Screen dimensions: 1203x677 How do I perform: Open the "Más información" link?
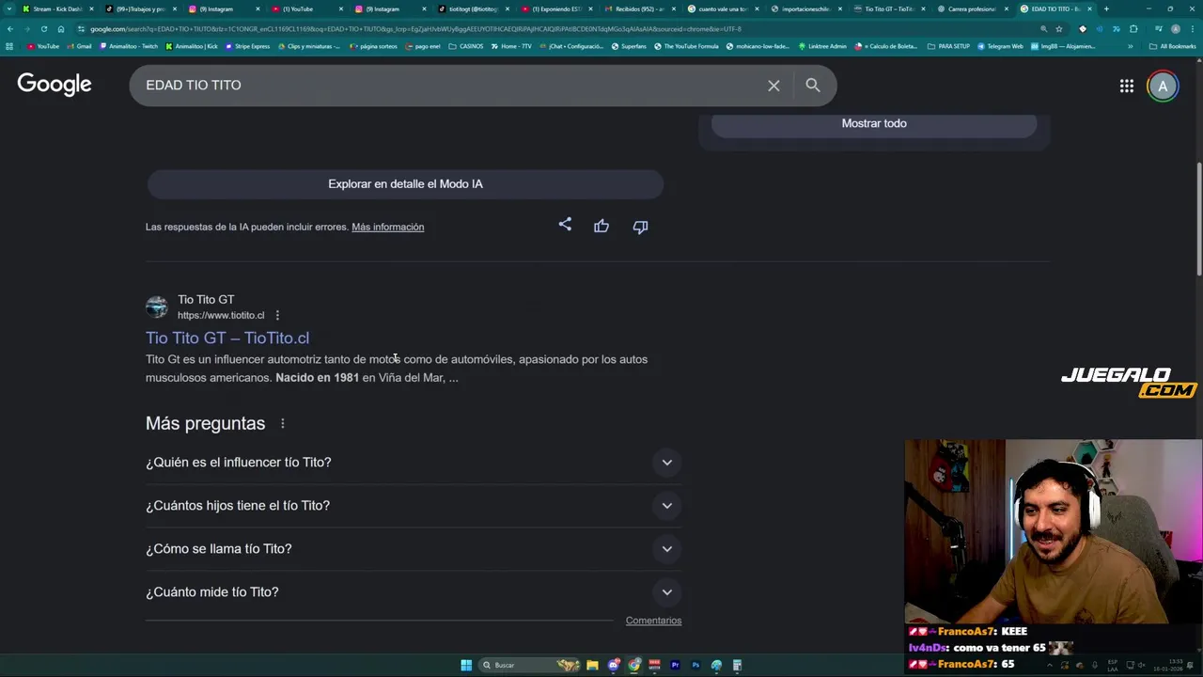[387, 227]
